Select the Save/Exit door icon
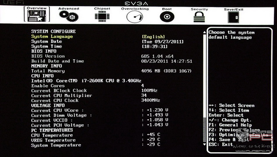277x157 pixels. [x=233, y=17]
